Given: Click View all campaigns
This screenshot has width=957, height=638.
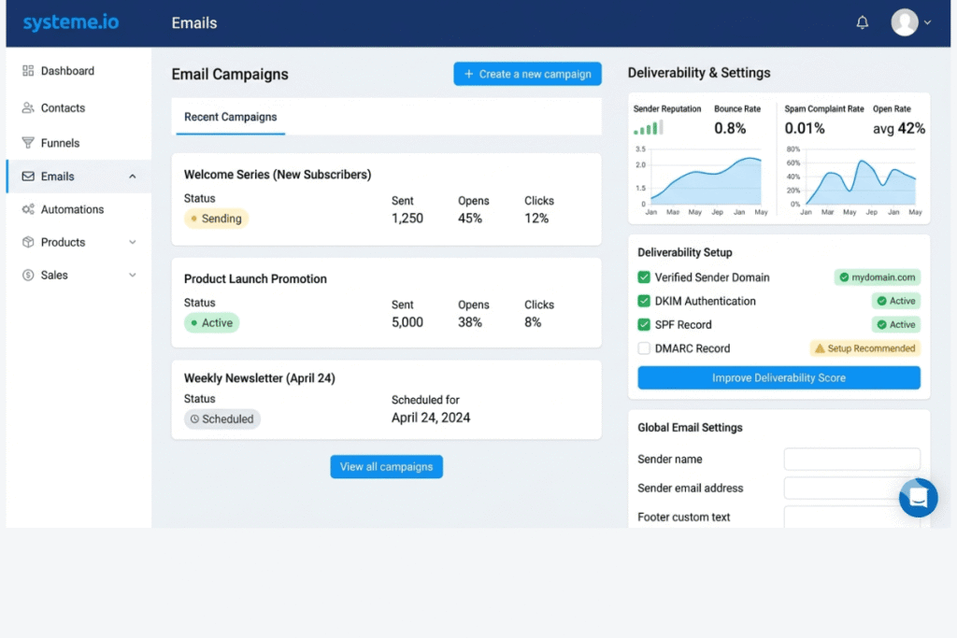Looking at the screenshot, I should [x=386, y=466].
